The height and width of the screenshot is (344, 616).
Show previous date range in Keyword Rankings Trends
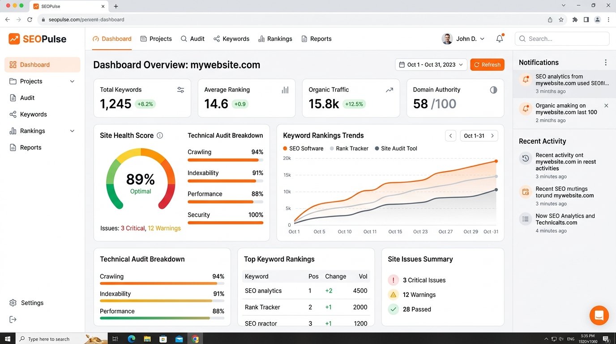(x=451, y=136)
